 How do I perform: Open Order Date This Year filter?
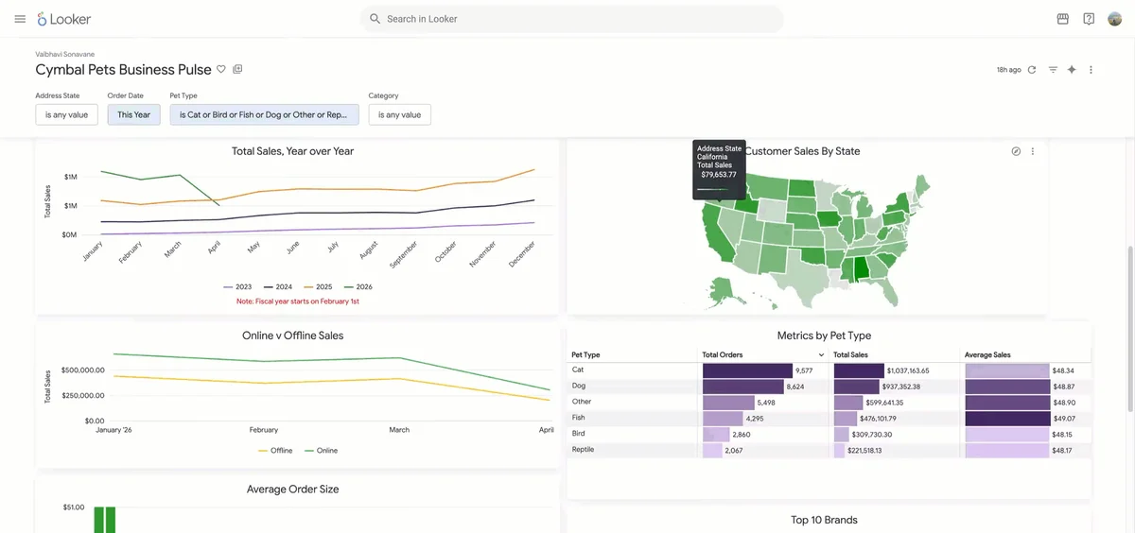tap(134, 114)
